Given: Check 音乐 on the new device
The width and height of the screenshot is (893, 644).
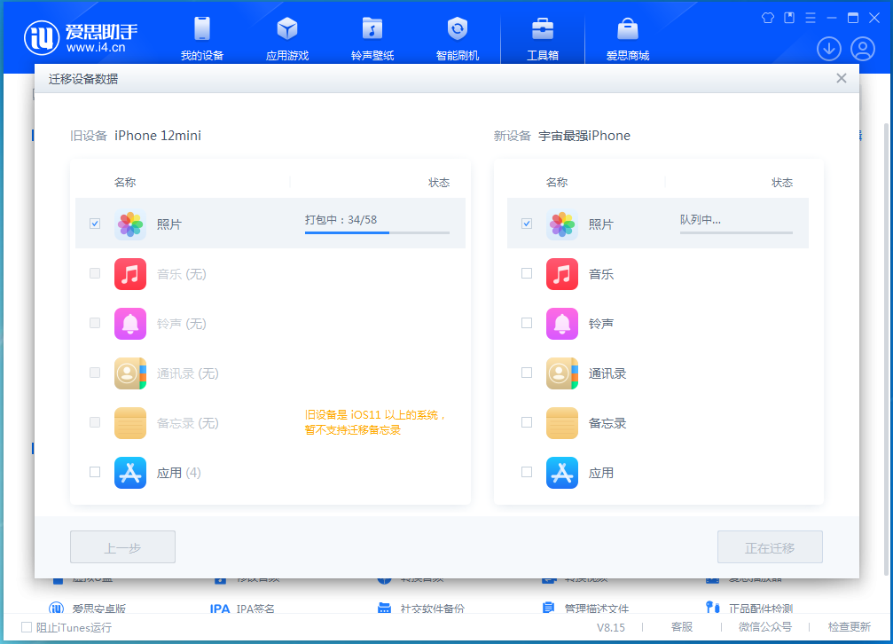Looking at the screenshot, I should click(527, 273).
